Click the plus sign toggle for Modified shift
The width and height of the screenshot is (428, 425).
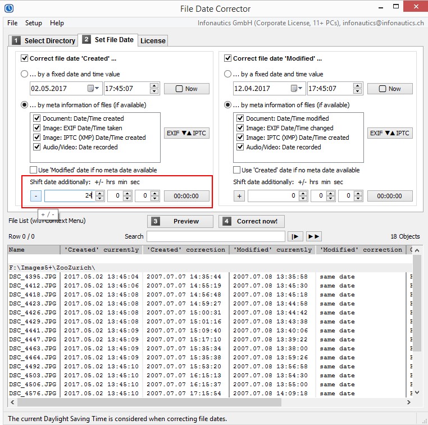[239, 196]
